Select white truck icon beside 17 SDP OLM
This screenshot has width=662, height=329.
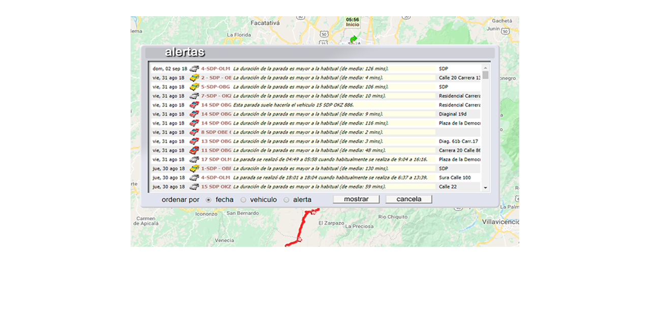point(194,160)
